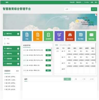Click the homework list scrollbar
Image resolution: width=99 pixels, height=100 pixels.
[52, 54]
